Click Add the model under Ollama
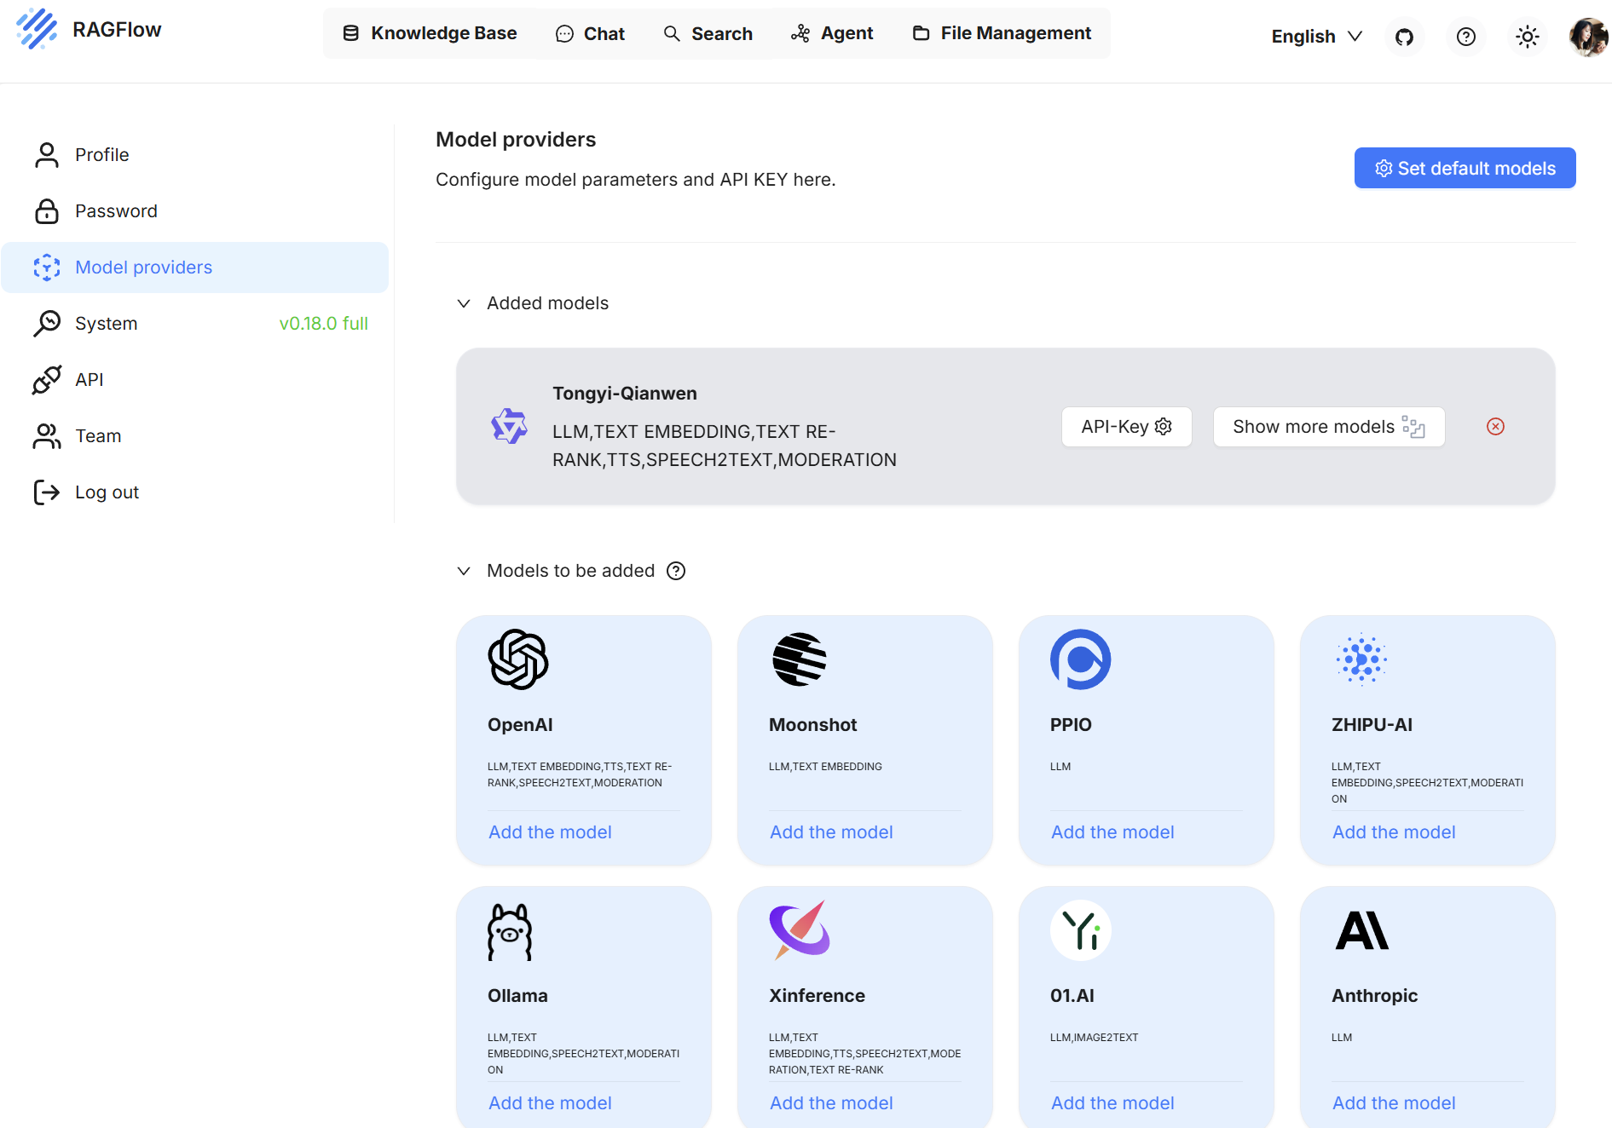Image resolution: width=1612 pixels, height=1128 pixels. coord(550,1103)
